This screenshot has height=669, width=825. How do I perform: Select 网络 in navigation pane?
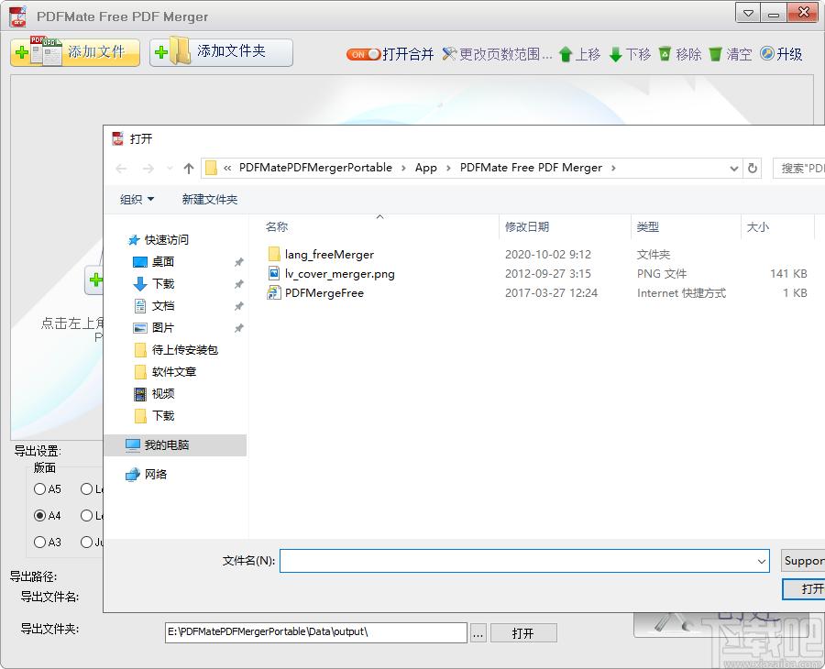[x=146, y=475]
